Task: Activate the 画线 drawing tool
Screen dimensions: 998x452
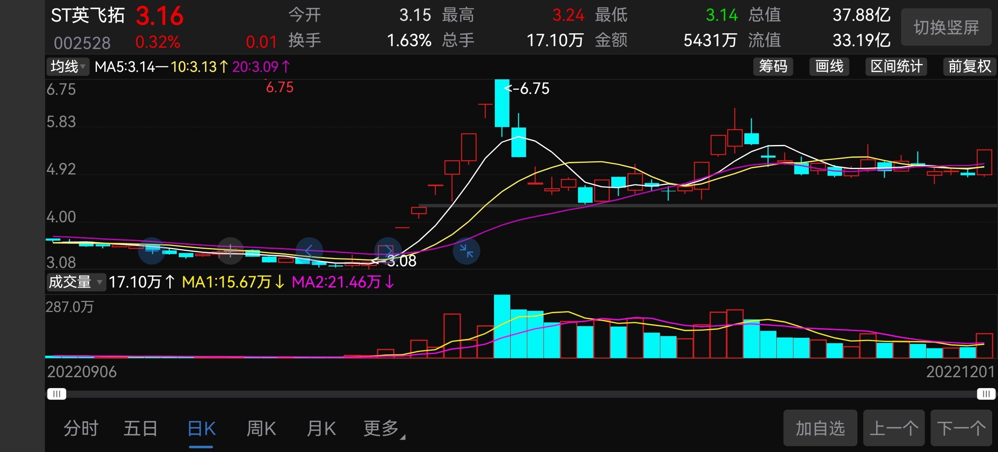Action: (829, 66)
